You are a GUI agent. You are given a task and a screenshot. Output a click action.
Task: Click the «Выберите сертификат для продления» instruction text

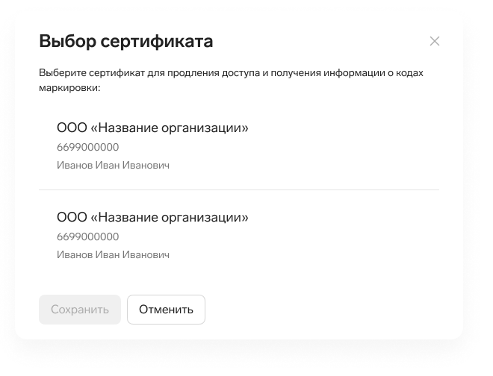pyautogui.click(x=231, y=80)
